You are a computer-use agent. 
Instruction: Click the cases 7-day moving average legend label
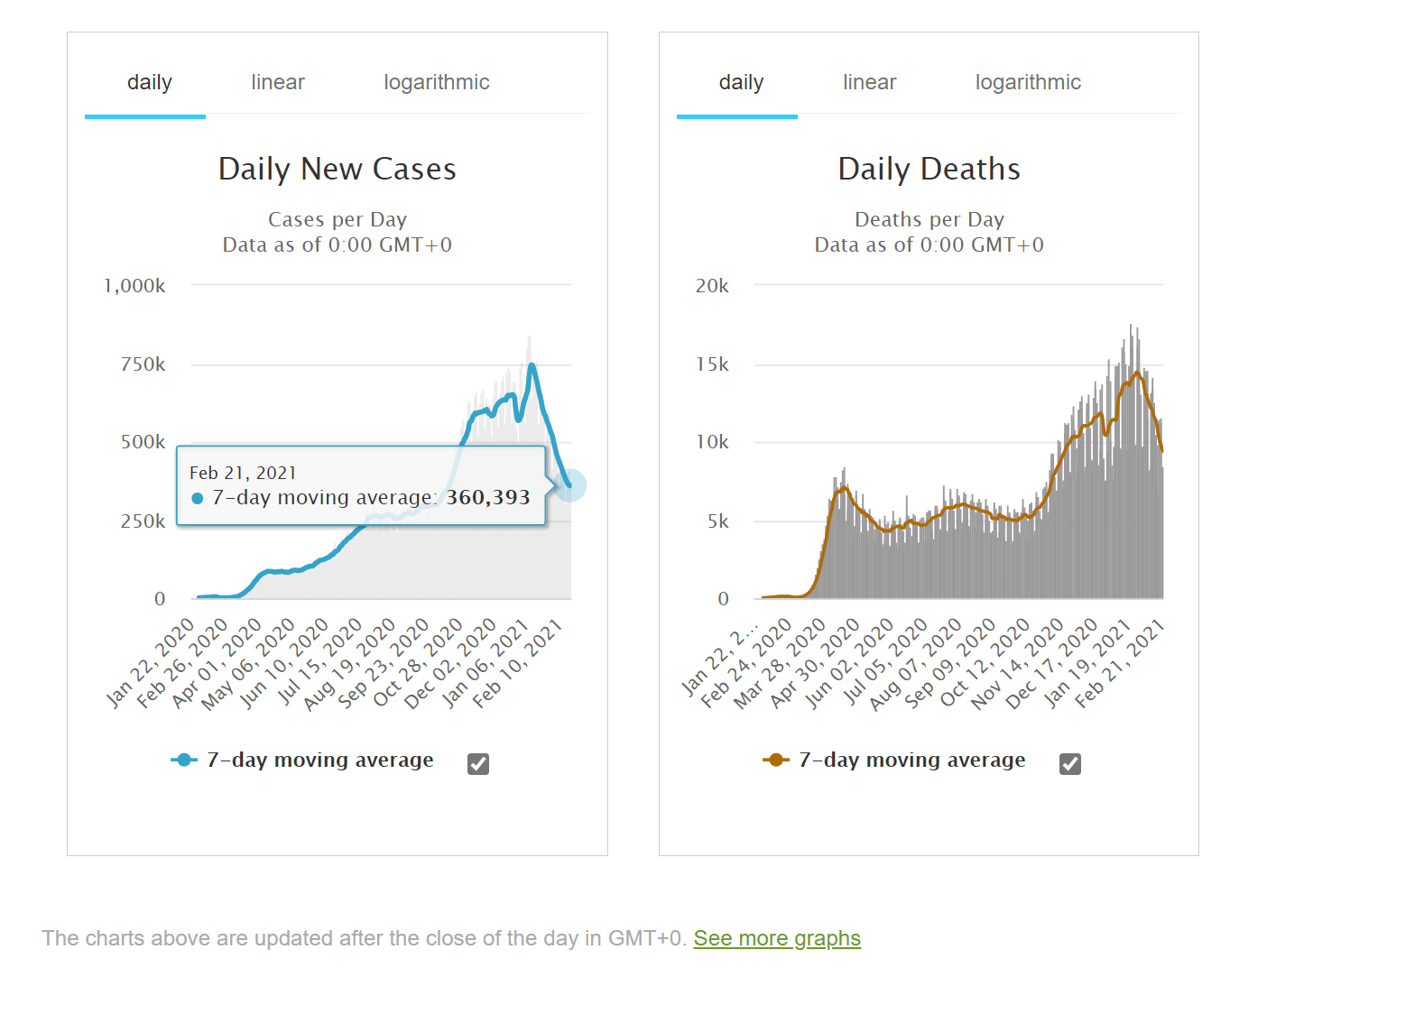click(x=320, y=760)
